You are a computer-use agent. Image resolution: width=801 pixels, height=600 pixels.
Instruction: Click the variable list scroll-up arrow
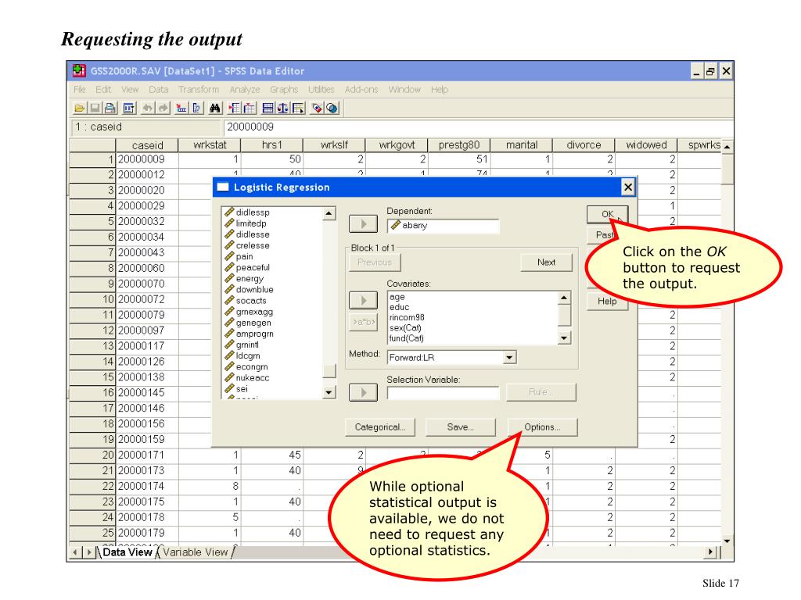click(x=329, y=213)
